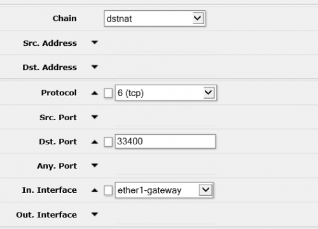Click the 6 (tcp) protocol text

point(130,93)
